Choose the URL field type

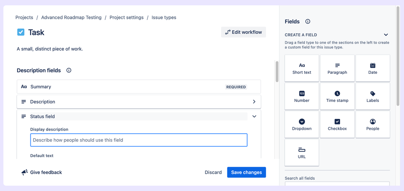pos(302,153)
